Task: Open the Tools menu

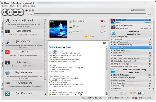Action: 19,6
